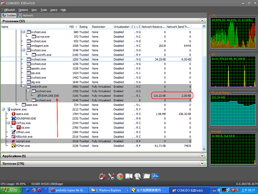Open the KillSwitch menu

[x=9, y=10]
